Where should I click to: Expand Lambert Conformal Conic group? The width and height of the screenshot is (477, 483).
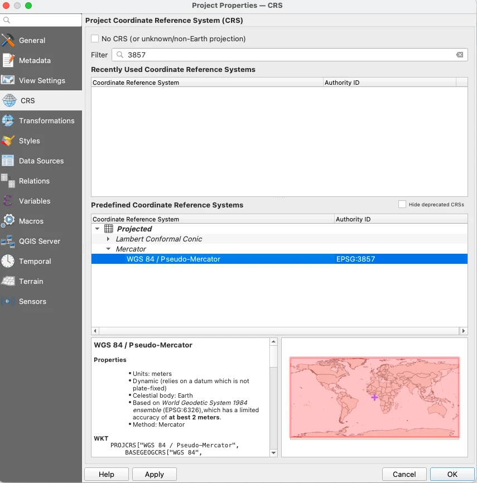(108, 239)
